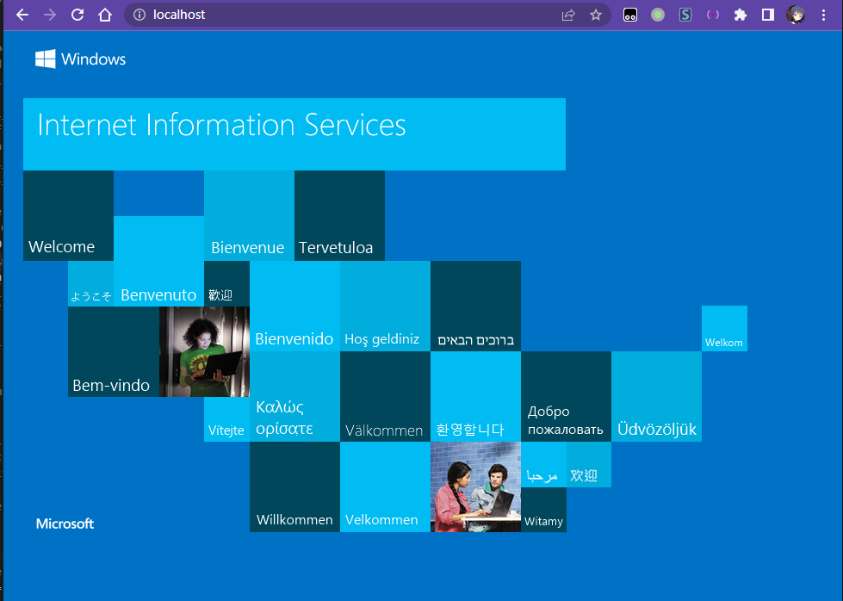Click the woman with laptop photo

click(204, 351)
